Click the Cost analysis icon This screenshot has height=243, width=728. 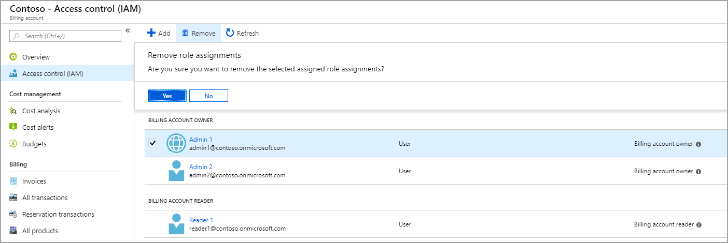(13, 111)
